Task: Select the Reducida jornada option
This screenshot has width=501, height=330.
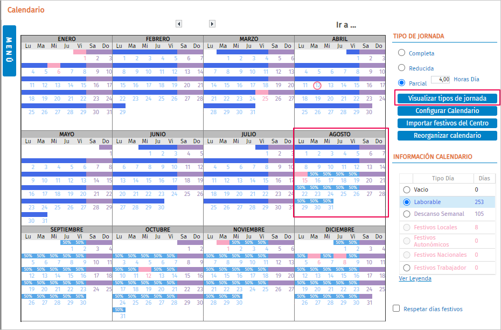Action: [401, 68]
